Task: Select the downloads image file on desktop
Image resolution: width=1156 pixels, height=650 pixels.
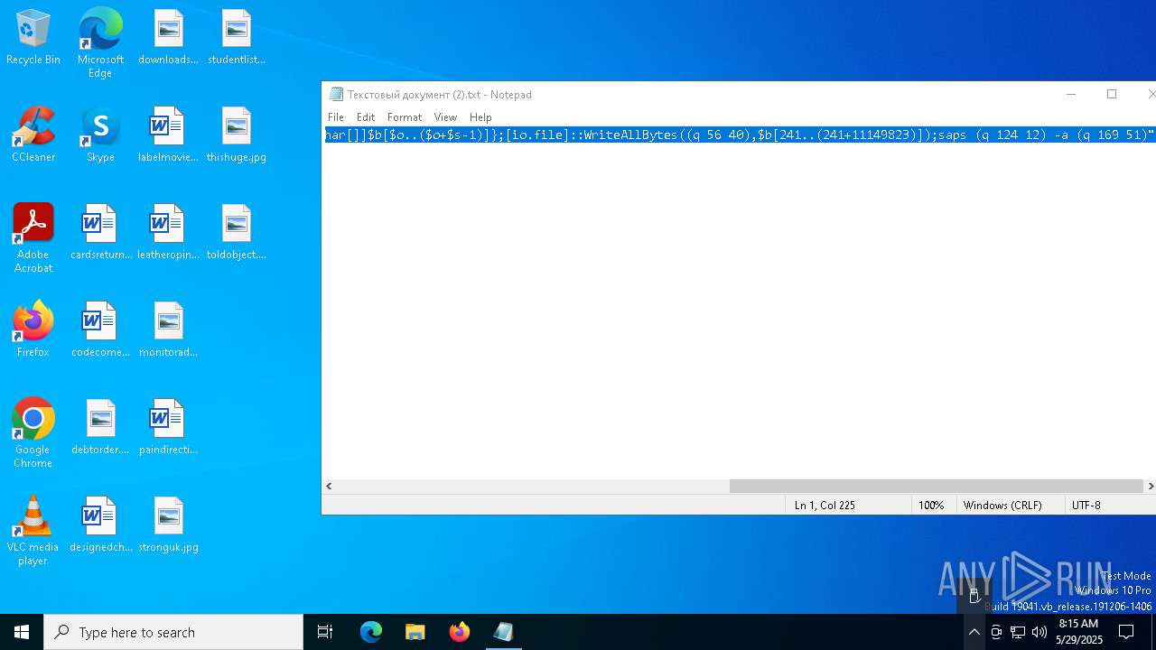Action: pyautogui.click(x=168, y=38)
